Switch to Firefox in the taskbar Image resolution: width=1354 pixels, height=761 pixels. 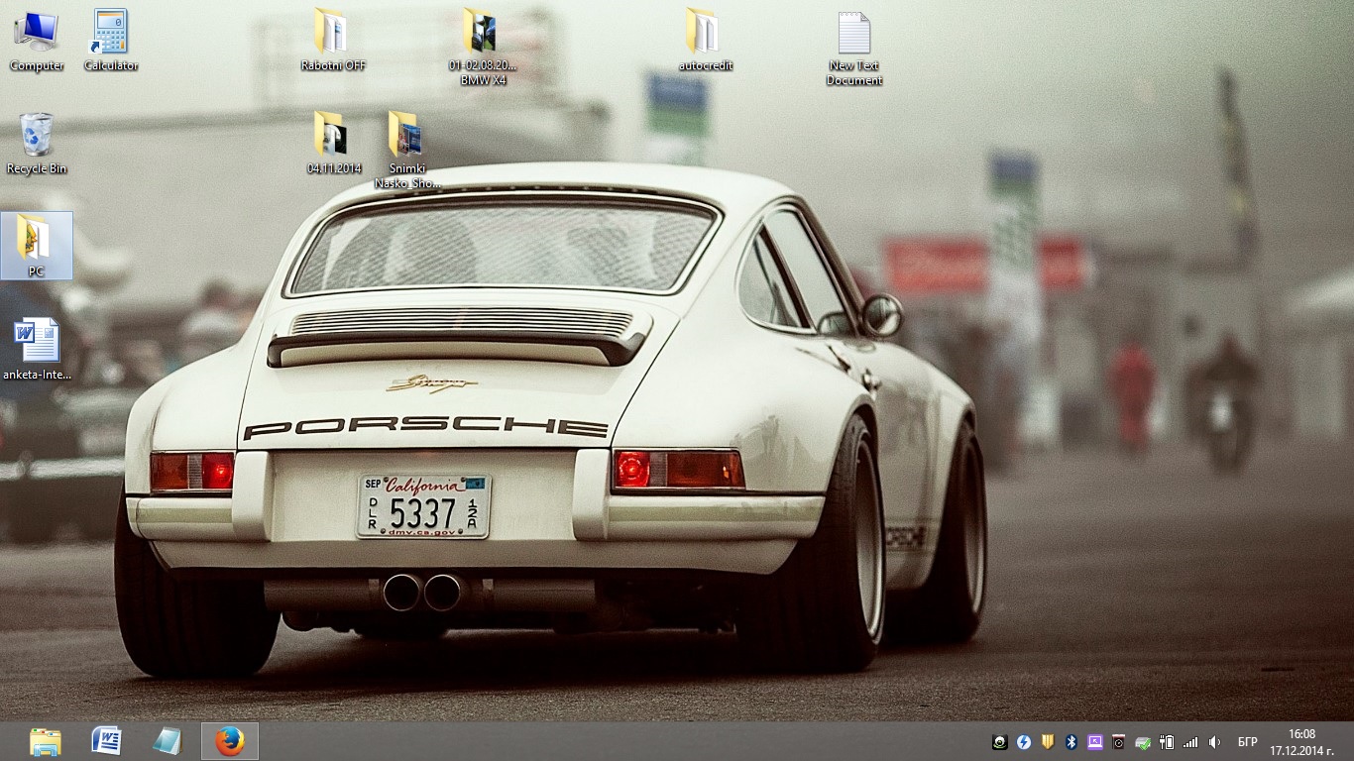click(x=230, y=741)
